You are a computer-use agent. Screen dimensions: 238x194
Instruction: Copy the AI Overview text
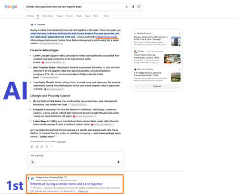click(x=32, y=147)
